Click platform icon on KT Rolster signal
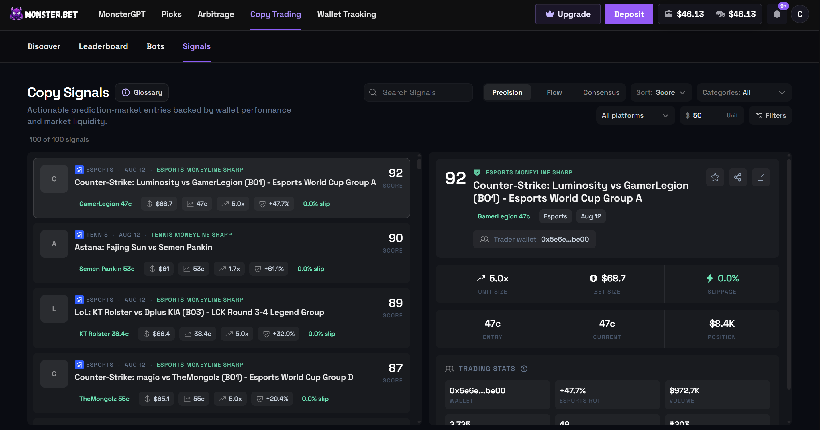 pos(79,300)
